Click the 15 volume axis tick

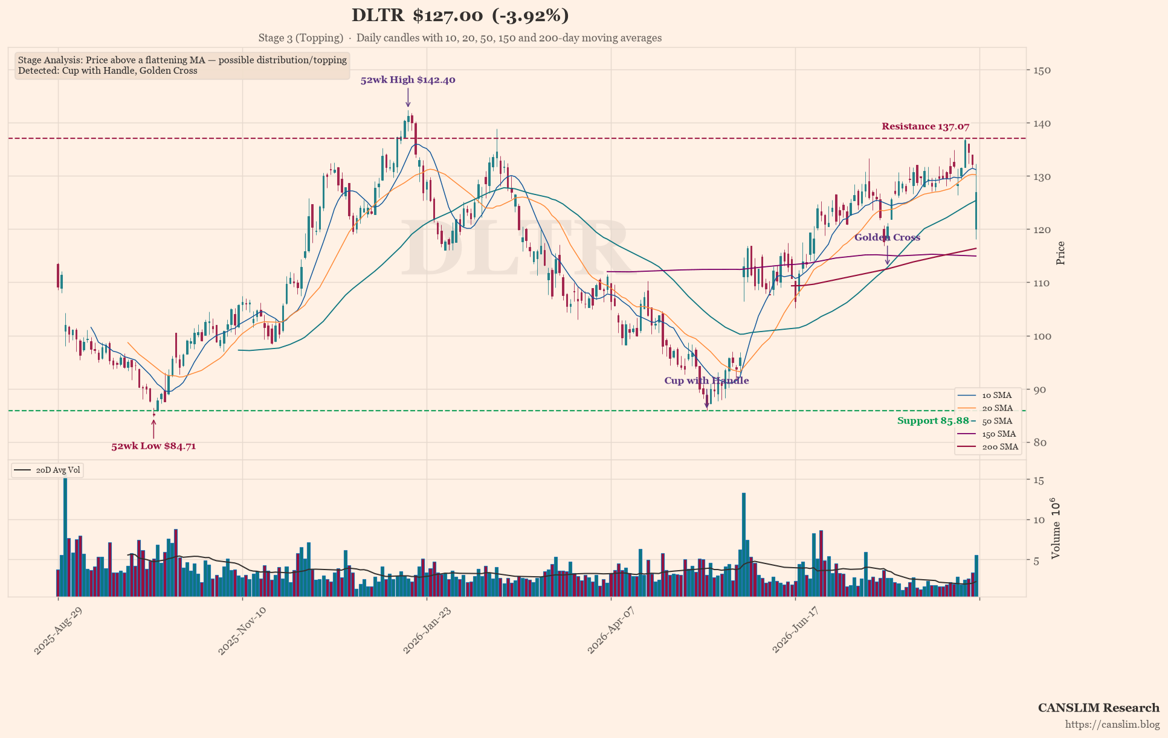pos(1039,480)
